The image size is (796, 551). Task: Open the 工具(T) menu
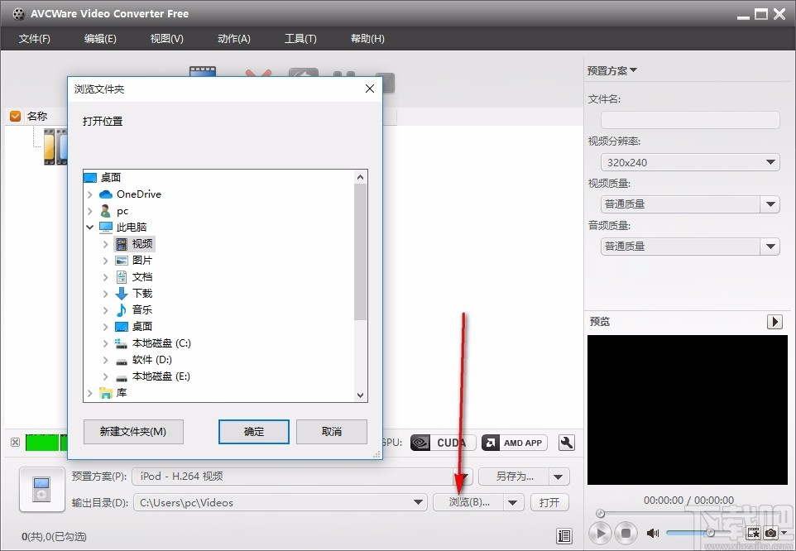300,38
